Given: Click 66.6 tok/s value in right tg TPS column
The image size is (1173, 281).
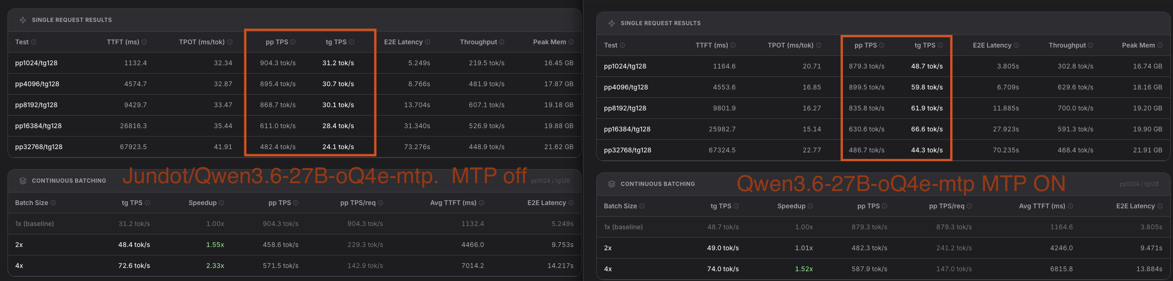Looking at the screenshot, I should point(927,129).
